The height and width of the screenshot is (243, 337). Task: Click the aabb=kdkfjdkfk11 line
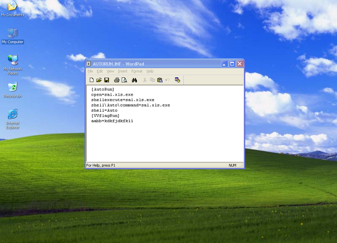coord(112,121)
